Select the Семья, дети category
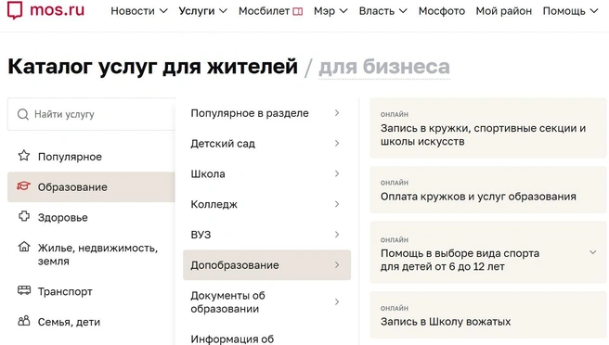The width and height of the screenshot is (609, 345). [x=91, y=322]
